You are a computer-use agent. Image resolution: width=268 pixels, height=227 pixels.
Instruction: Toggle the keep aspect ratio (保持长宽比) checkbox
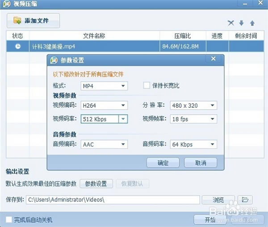pyautogui.click(x=147, y=85)
